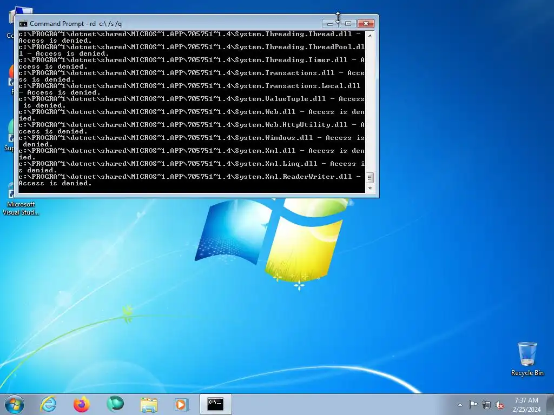Click the System.Xml.Linq.dll output line
This screenshot has width=554, height=415.
(191, 166)
